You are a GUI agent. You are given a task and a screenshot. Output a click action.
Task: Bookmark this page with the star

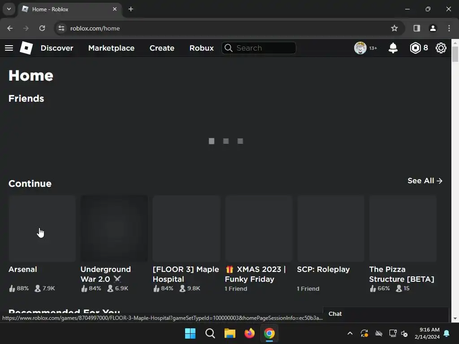(x=394, y=28)
